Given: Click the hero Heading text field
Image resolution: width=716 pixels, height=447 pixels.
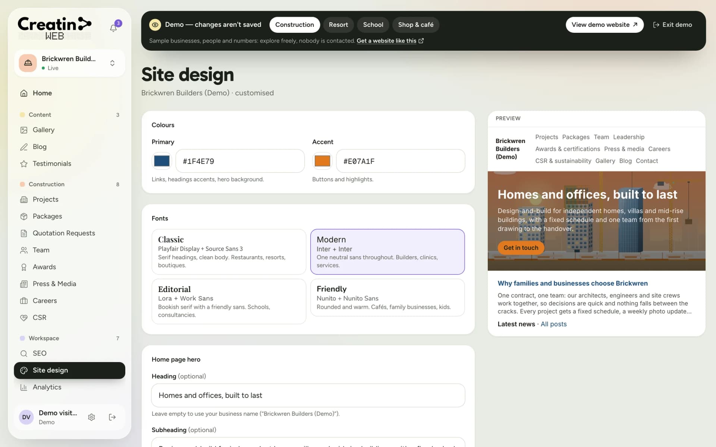Looking at the screenshot, I should [x=308, y=395].
